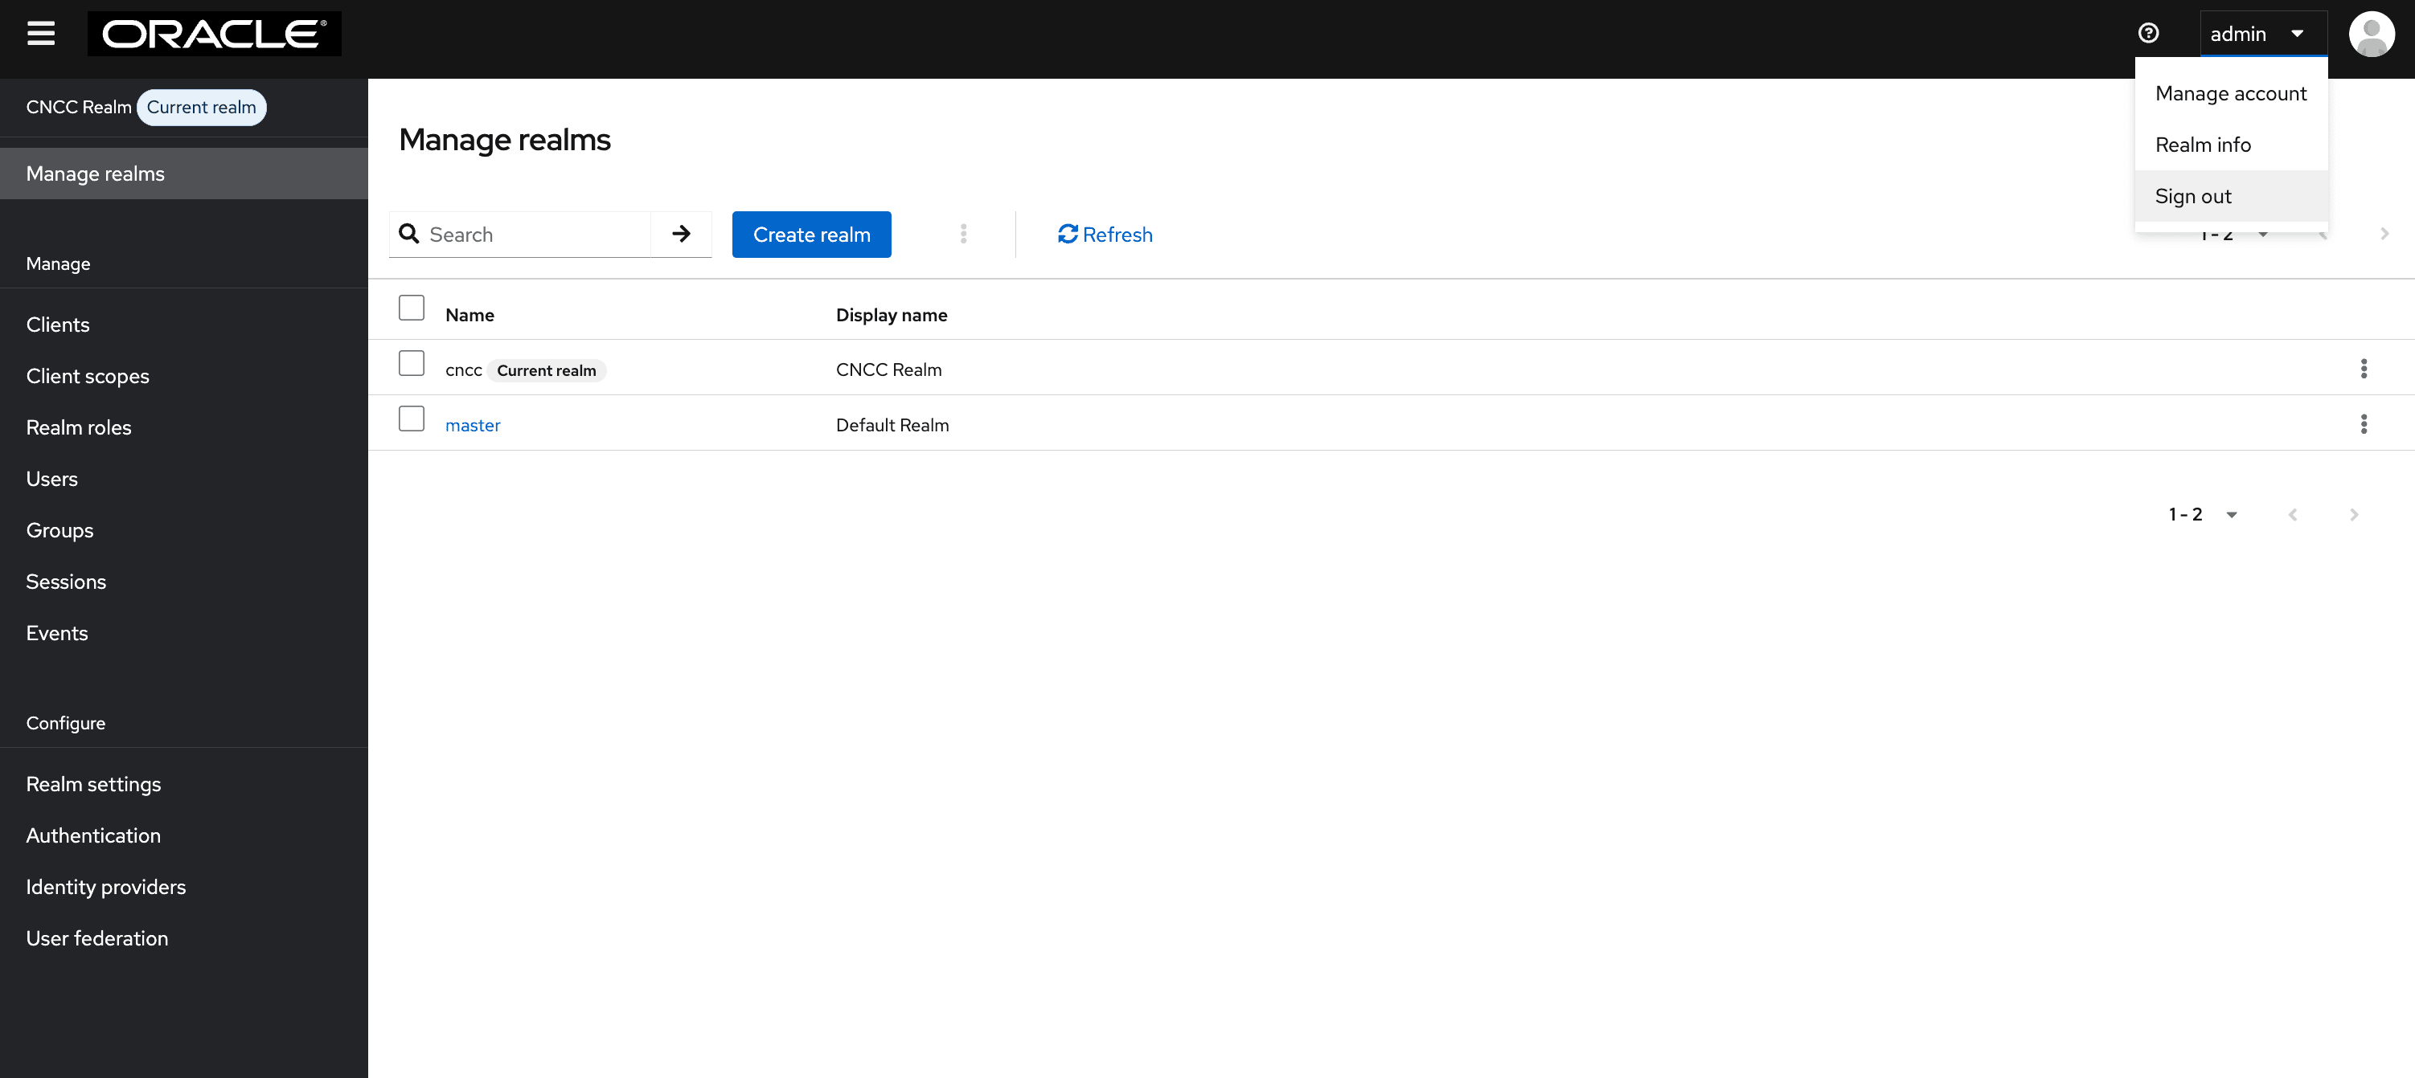Open Authentication in sidebar

click(184, 836)
